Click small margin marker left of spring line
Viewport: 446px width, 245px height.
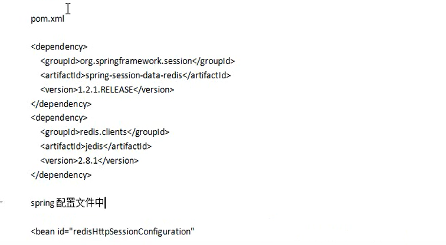(2, 202)
